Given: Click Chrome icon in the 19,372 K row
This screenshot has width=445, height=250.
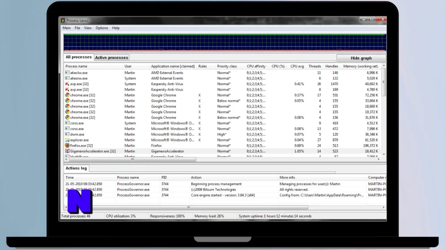Looking at the screenshot, I should 67,112.
